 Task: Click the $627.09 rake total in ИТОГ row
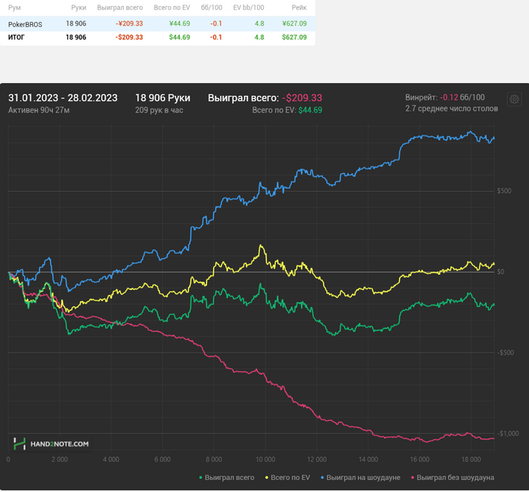pyautogui.click(x=294, y=37)
